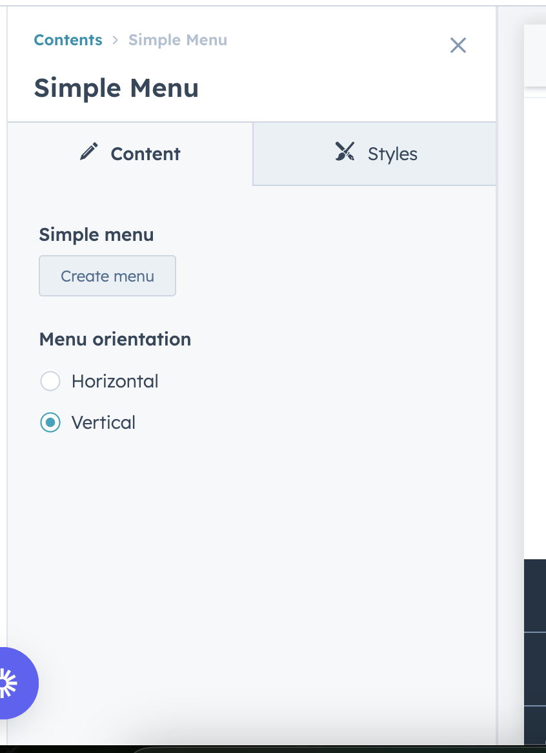Click the brush icon on Styles tab
This screenshot has width=546, height=753.
tap(345, 152)
